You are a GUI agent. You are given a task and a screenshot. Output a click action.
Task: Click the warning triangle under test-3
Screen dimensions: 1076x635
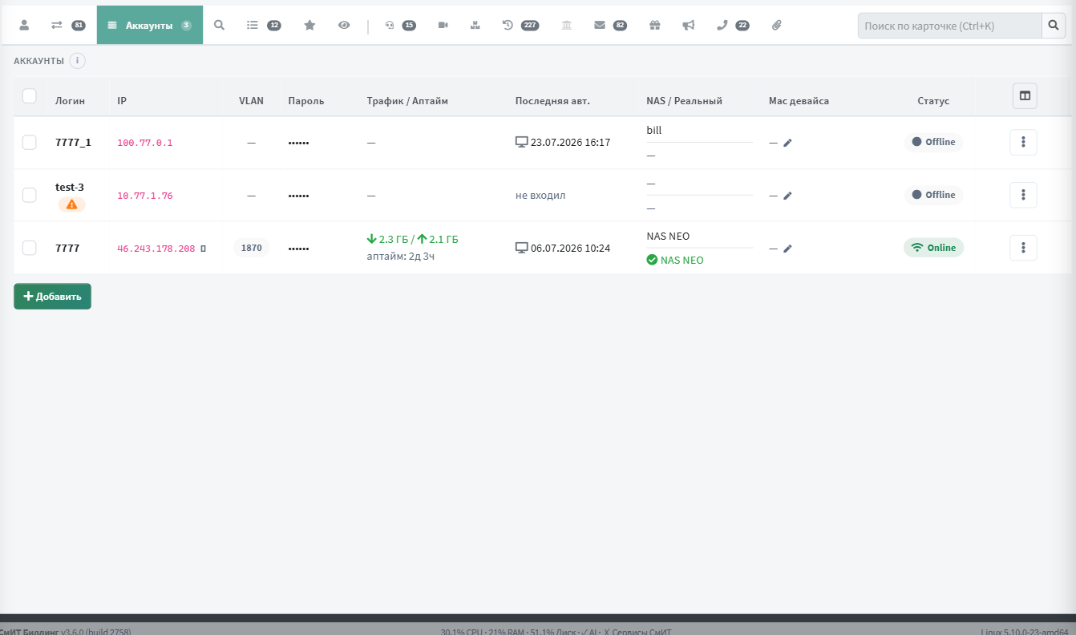71,204
